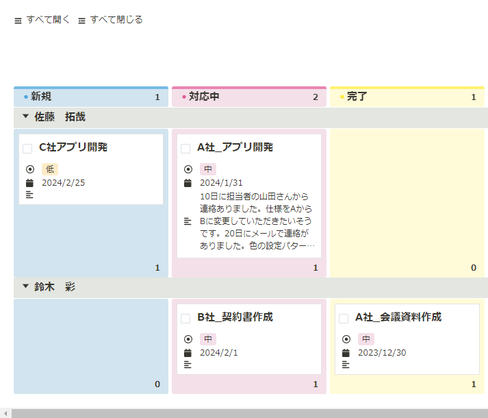This screenshot has width=488, height=418.
Task: Collapse the 鈴木 彩 group triangle
Action: 25,286
